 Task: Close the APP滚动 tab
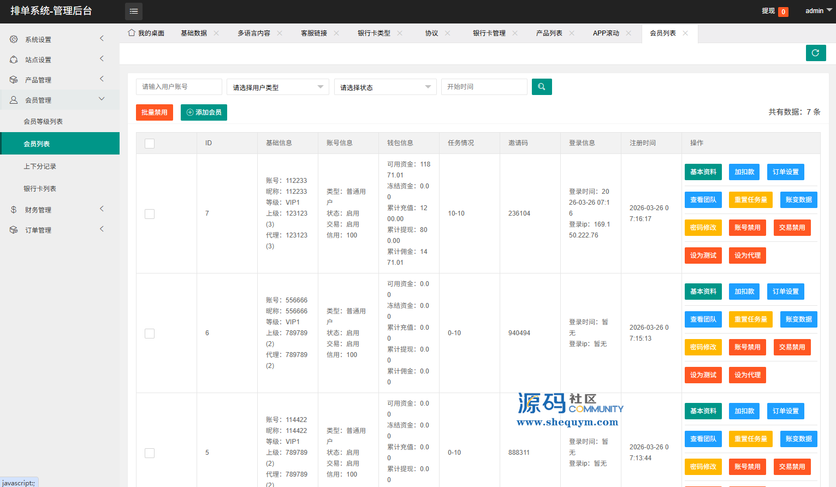pyautogui.click(x=629, y=33)
